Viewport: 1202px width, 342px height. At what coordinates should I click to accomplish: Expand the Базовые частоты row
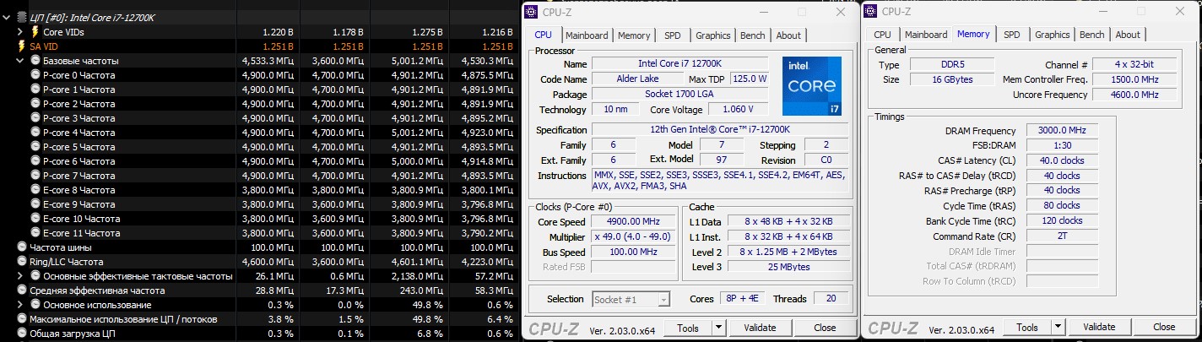tap(21, 61)
